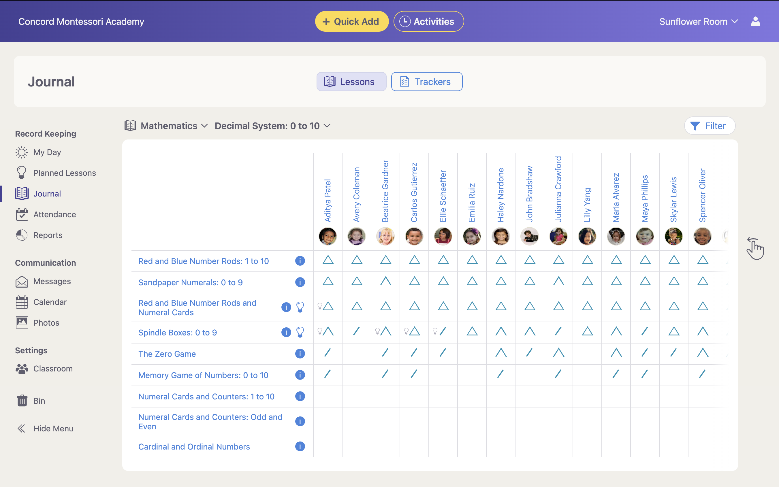Image resolution: width=779 pixels, height=487 pixels.
Task: Toggle Lilly Yang's Memory Game status cell
Action: point(587,375)
